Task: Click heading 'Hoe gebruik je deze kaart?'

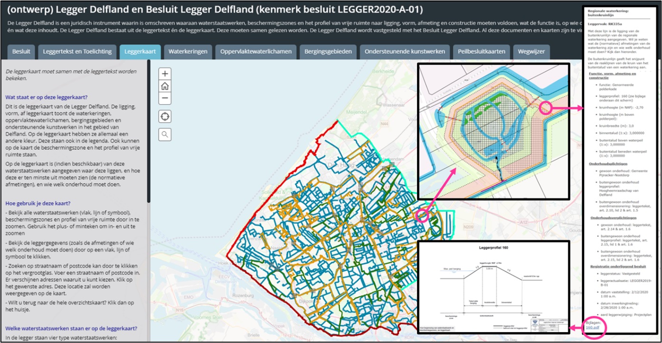Action: (38, 203)
